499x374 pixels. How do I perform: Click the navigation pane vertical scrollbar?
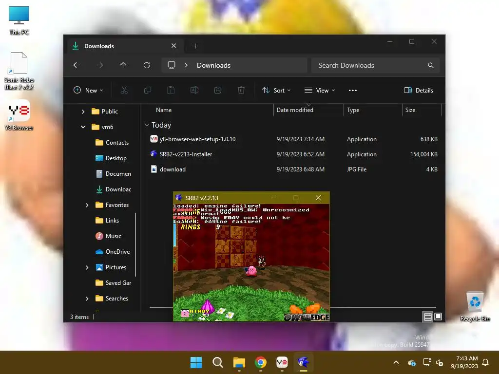pyautogui.click(x=136, y=244)
